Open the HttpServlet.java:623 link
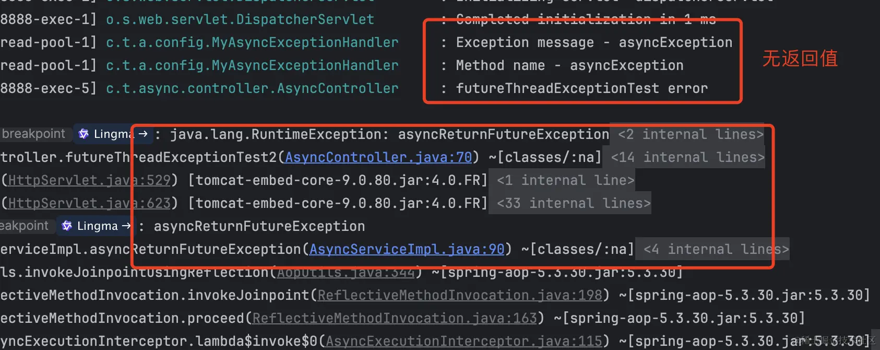 click(89, 203)
